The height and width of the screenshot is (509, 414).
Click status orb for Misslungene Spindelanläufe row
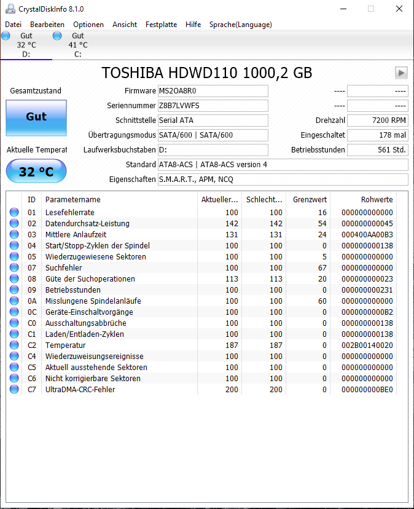point(14,301)
